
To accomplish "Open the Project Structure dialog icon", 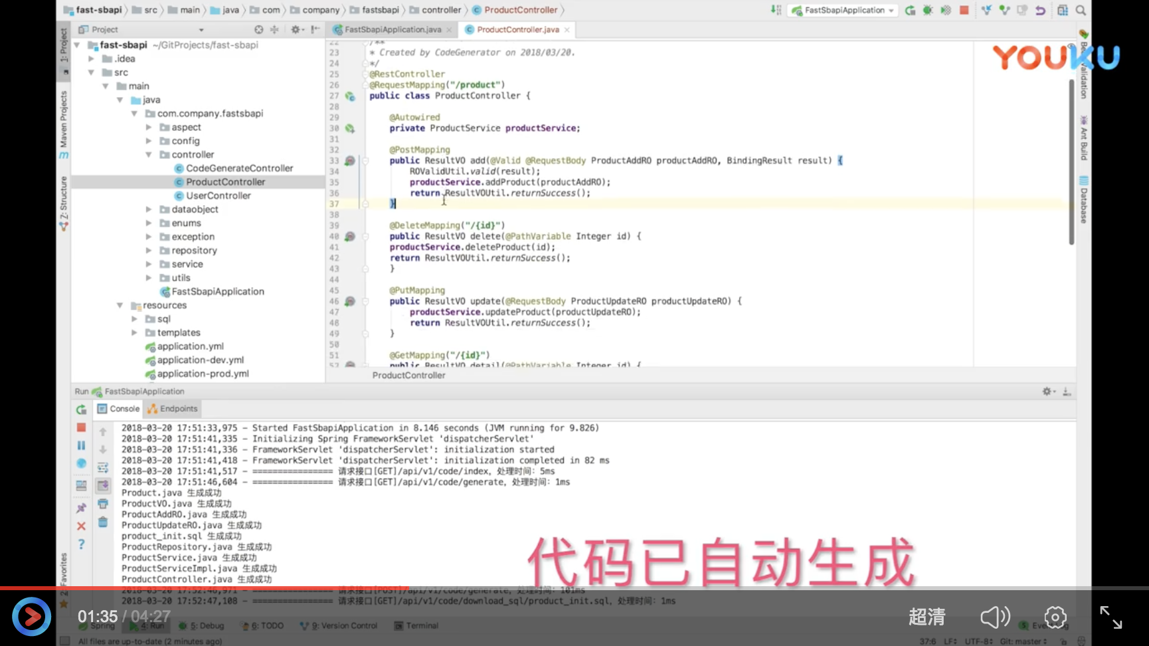I will [x=1063, y=10].
